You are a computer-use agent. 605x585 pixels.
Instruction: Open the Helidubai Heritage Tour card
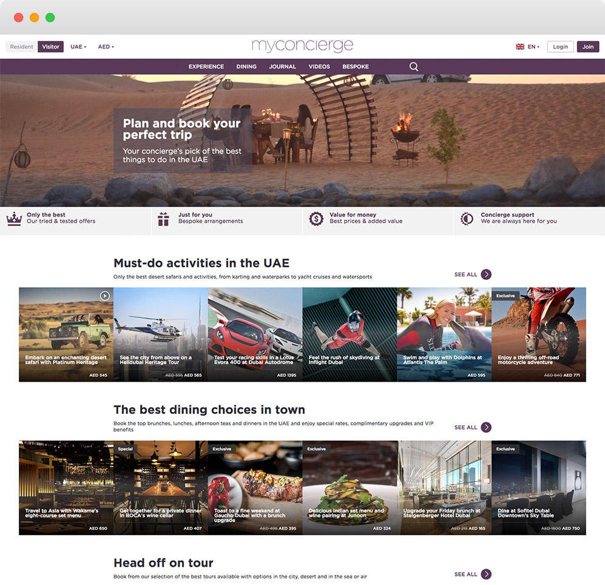click(161, 334)
